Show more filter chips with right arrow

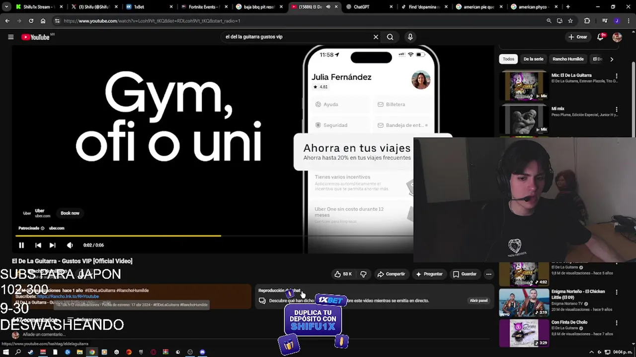click(x=612, y=59)
